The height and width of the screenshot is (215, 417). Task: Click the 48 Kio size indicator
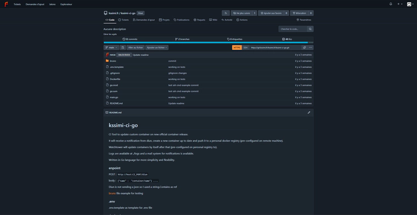click(287, 39)
